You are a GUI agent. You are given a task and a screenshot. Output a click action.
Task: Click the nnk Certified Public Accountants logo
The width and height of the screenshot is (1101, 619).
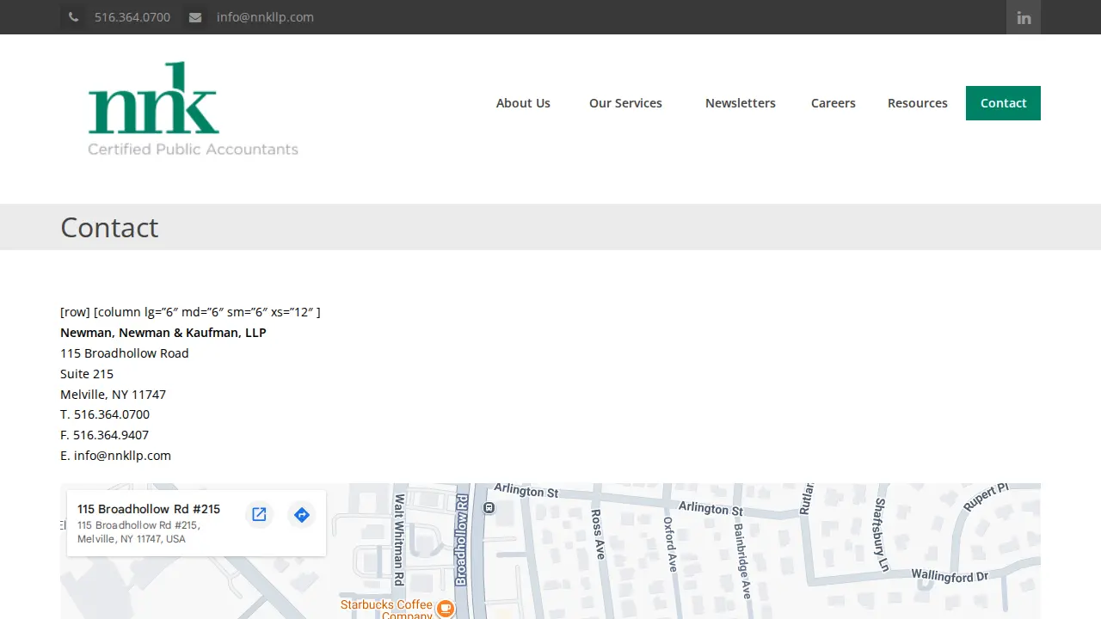(x=194, y=109)
